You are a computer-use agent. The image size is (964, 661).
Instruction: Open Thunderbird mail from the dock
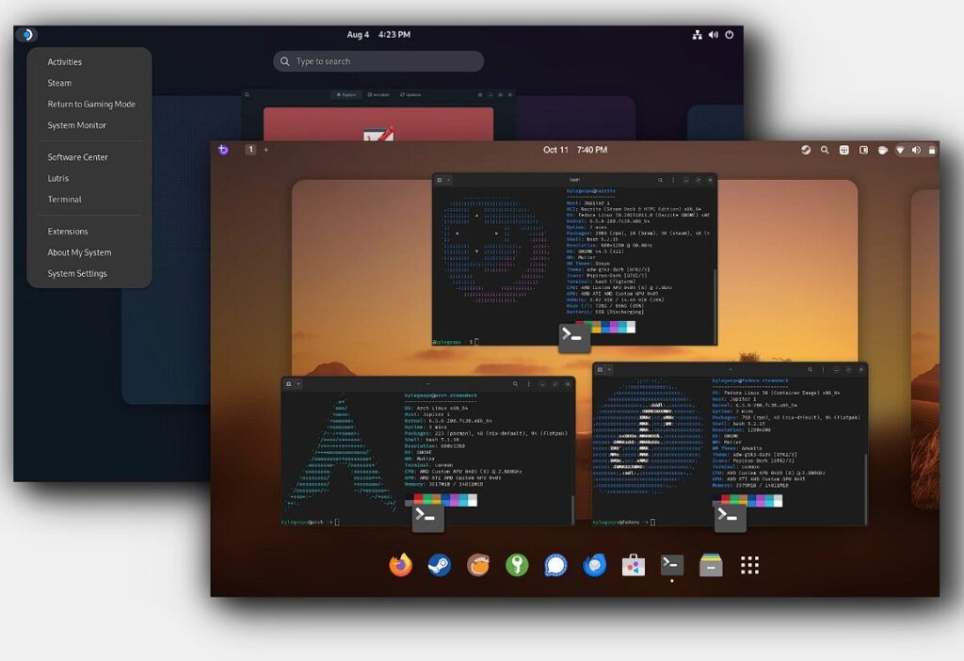click(x=594, y=565)
